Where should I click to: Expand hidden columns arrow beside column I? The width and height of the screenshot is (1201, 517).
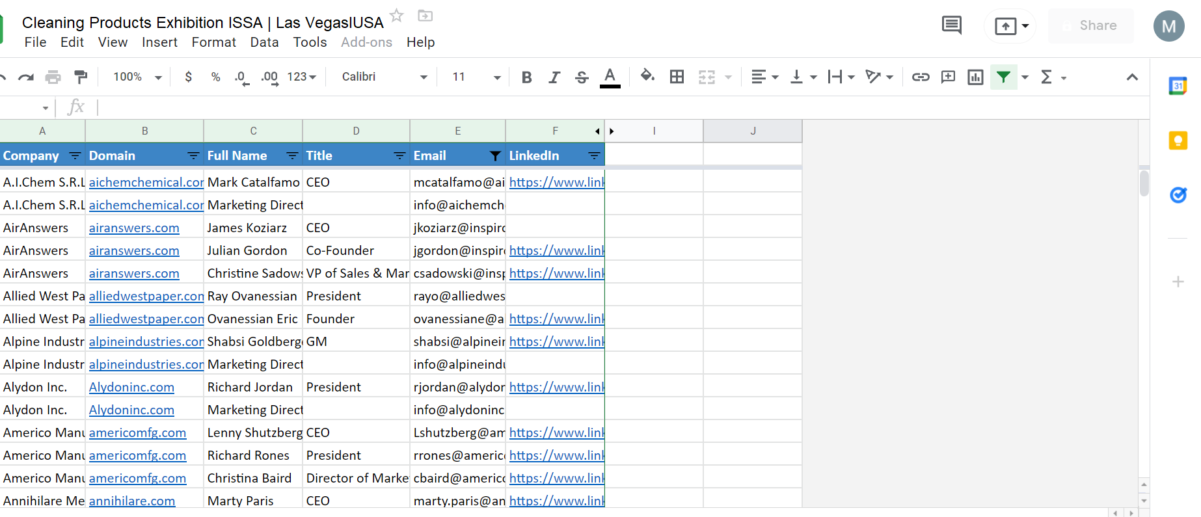point(612,131)
